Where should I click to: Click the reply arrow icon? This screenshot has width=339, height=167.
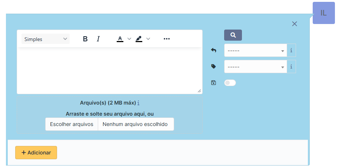[213, 50]
